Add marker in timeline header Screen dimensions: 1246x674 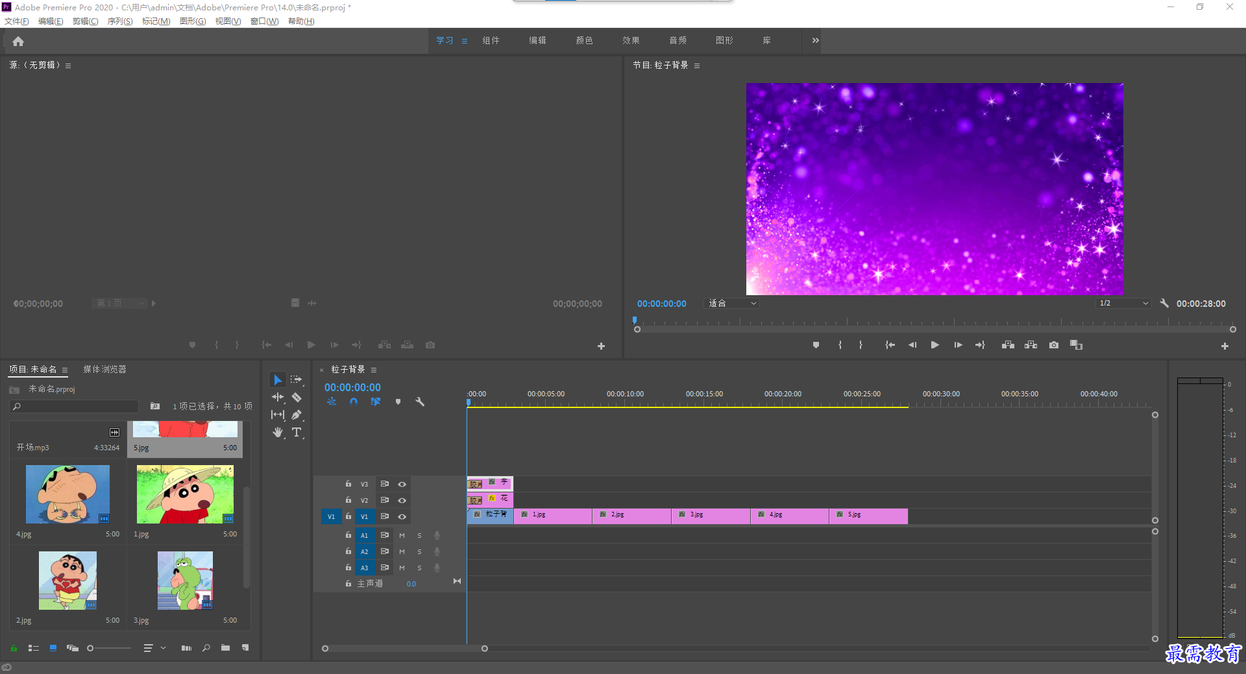[398, 402]
